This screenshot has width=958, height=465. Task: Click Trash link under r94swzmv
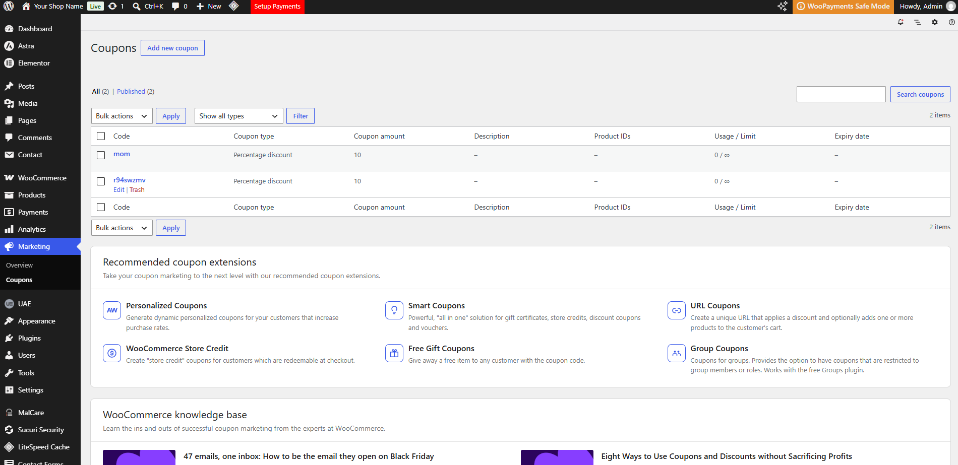click(x=137, y=190)
